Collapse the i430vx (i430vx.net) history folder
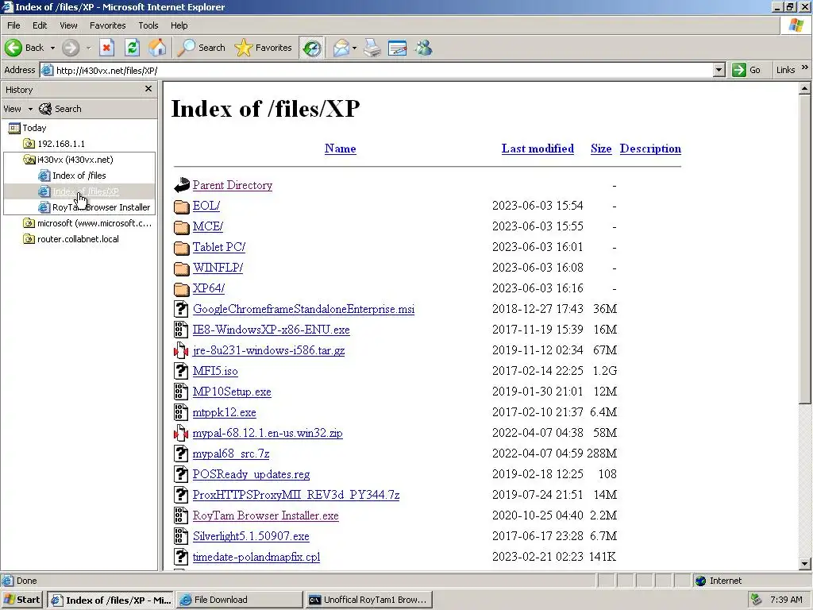 pos(68,160)
